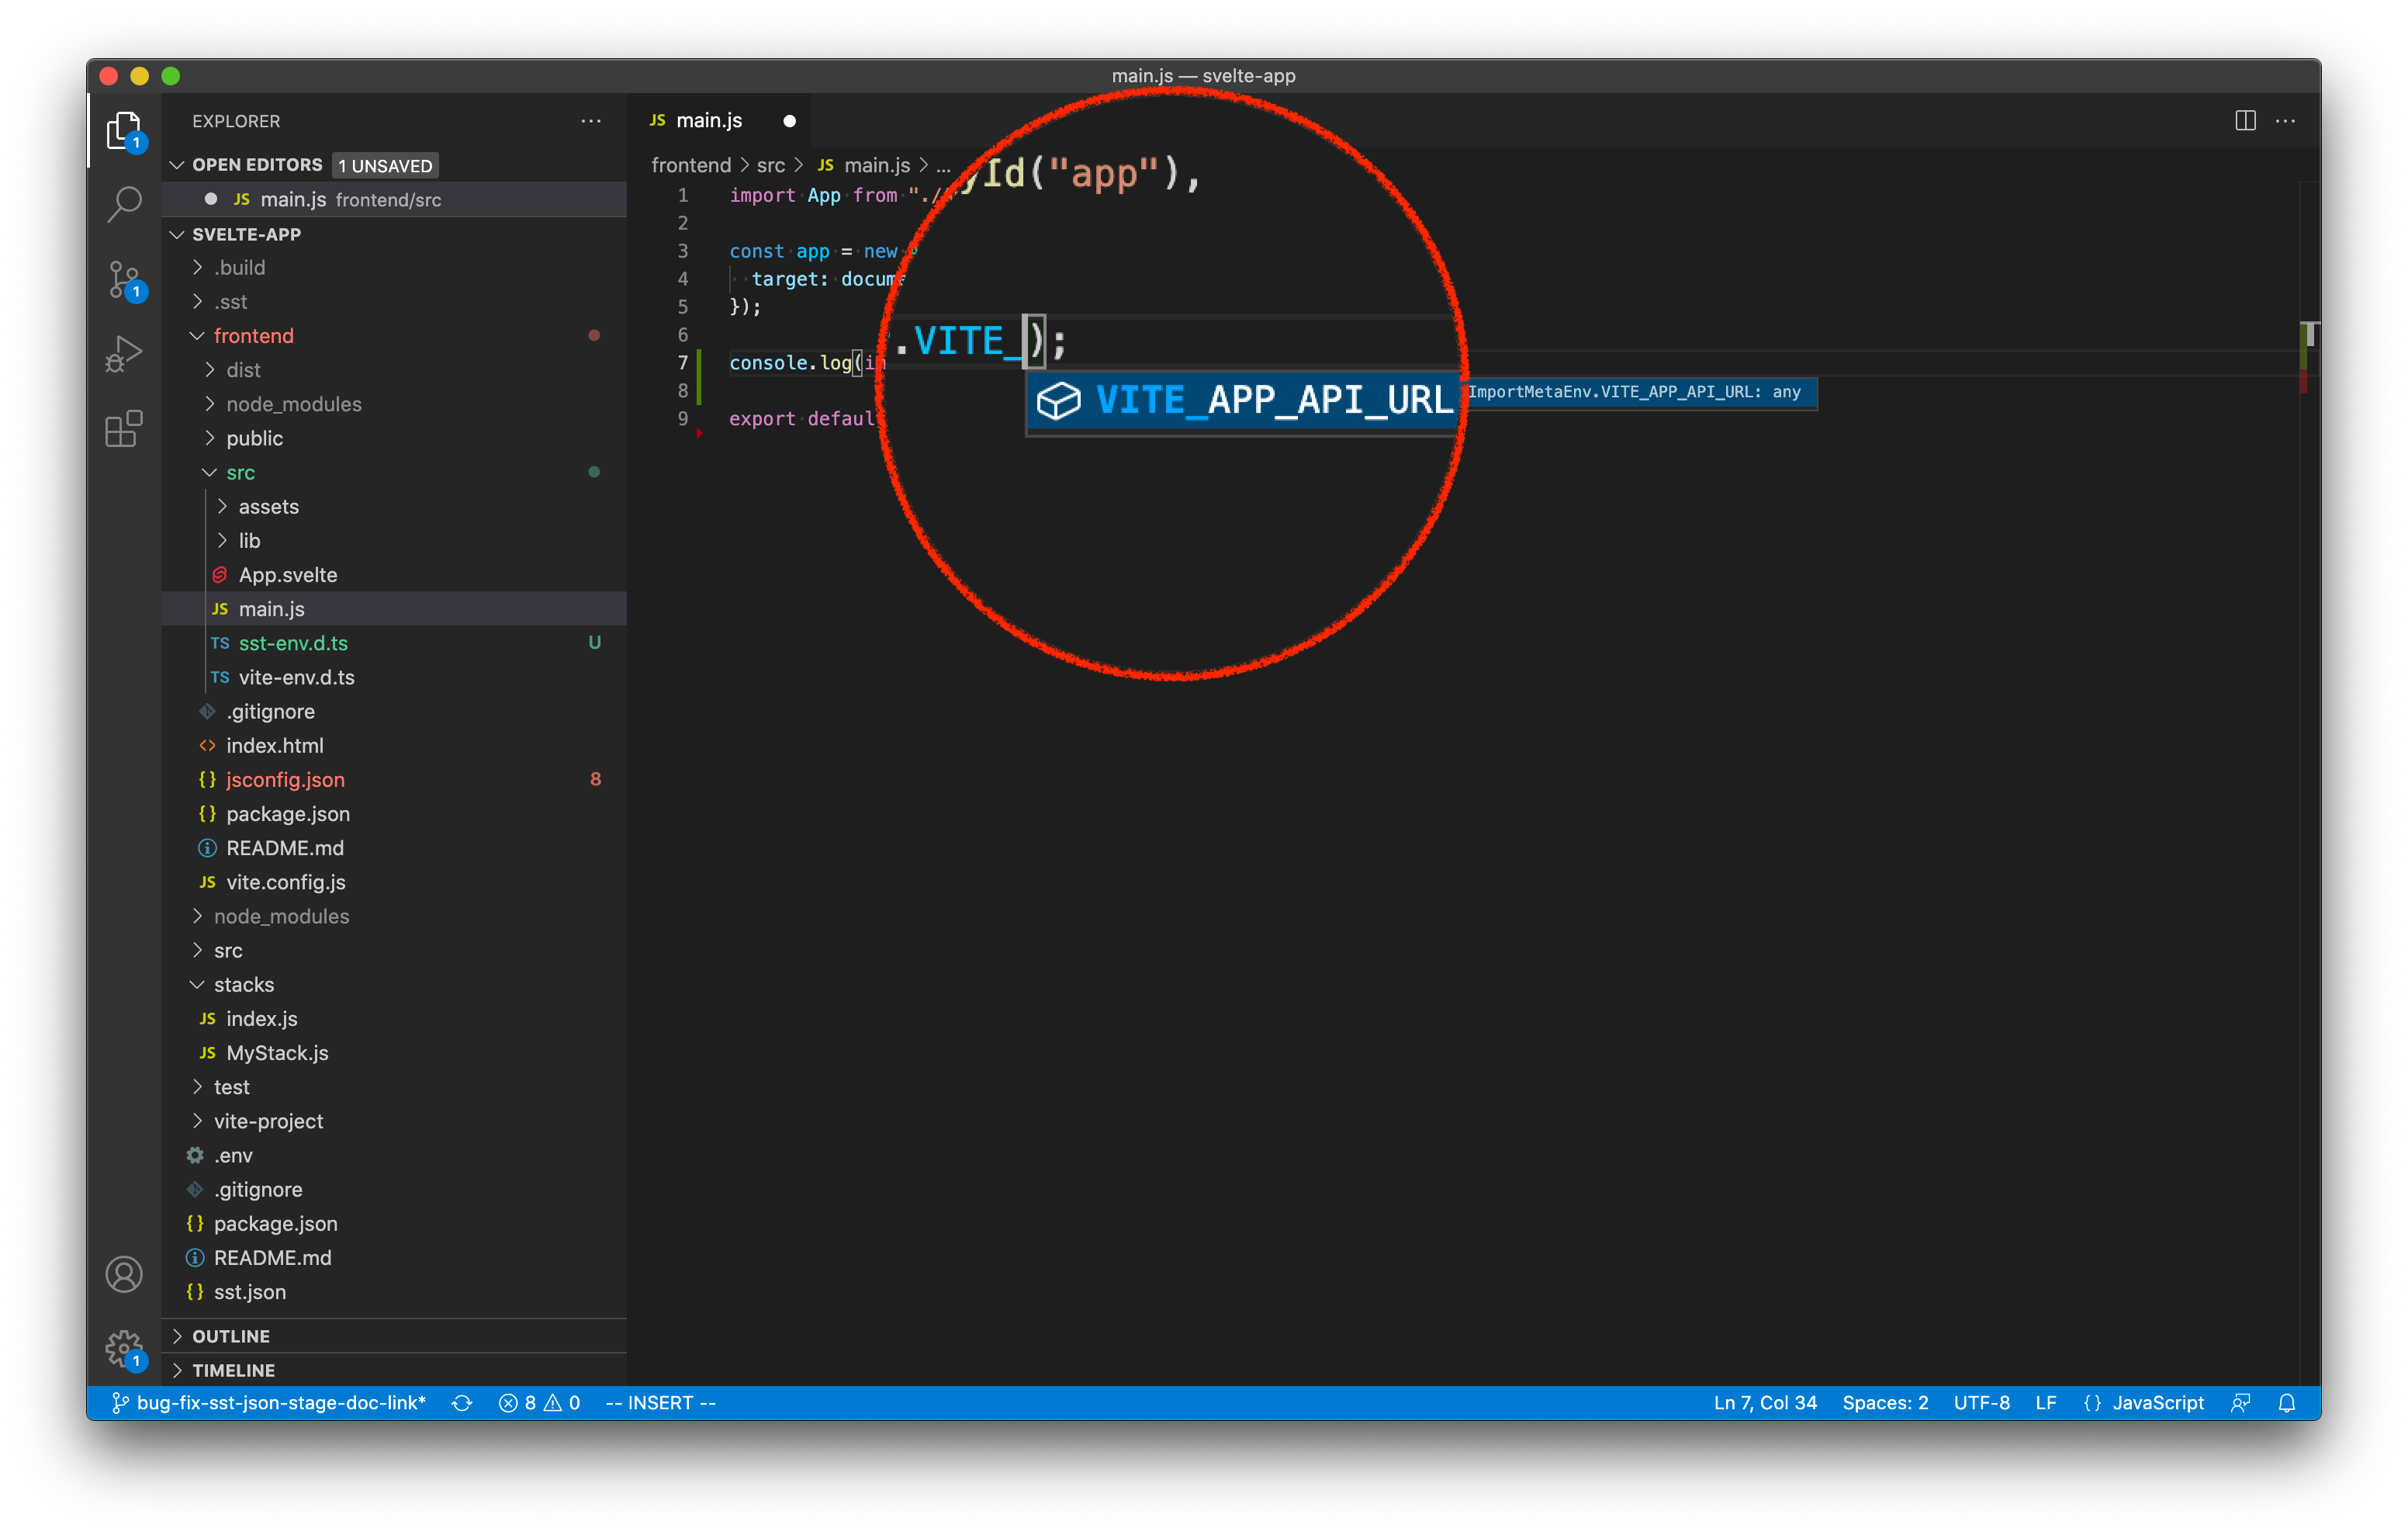
Task: Open the Search view in the sidebar
Action: pyautogui.click(x=124, y=203)
